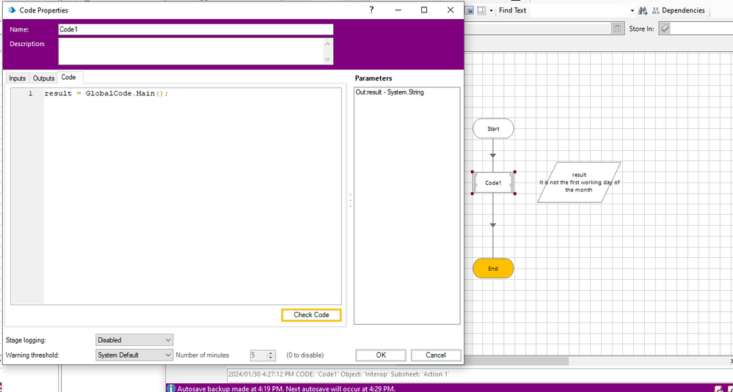Switch to the Outputs tab
The height and width of the screenshot is (392, 733).
(43, 78)
